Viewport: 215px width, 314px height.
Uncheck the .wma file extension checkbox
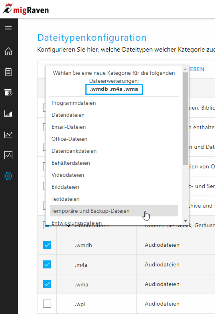point(47,284)
